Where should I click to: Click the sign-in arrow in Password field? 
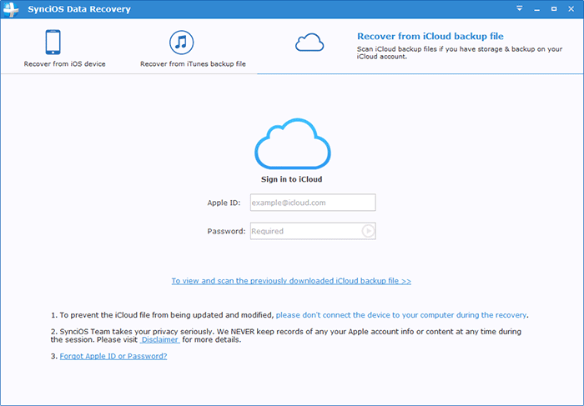click(x=368, y=231)
